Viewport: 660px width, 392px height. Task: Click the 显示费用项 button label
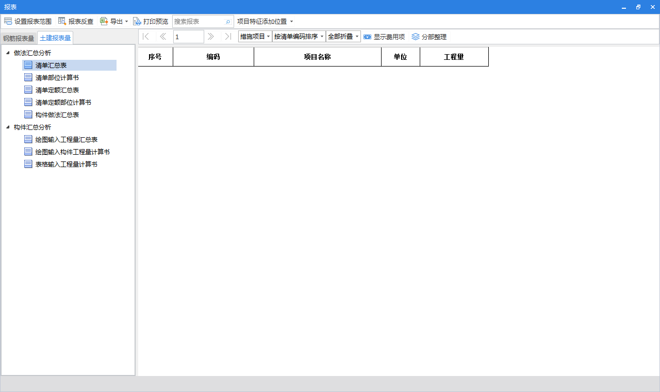pyautogui.click(x=389, y=37)
